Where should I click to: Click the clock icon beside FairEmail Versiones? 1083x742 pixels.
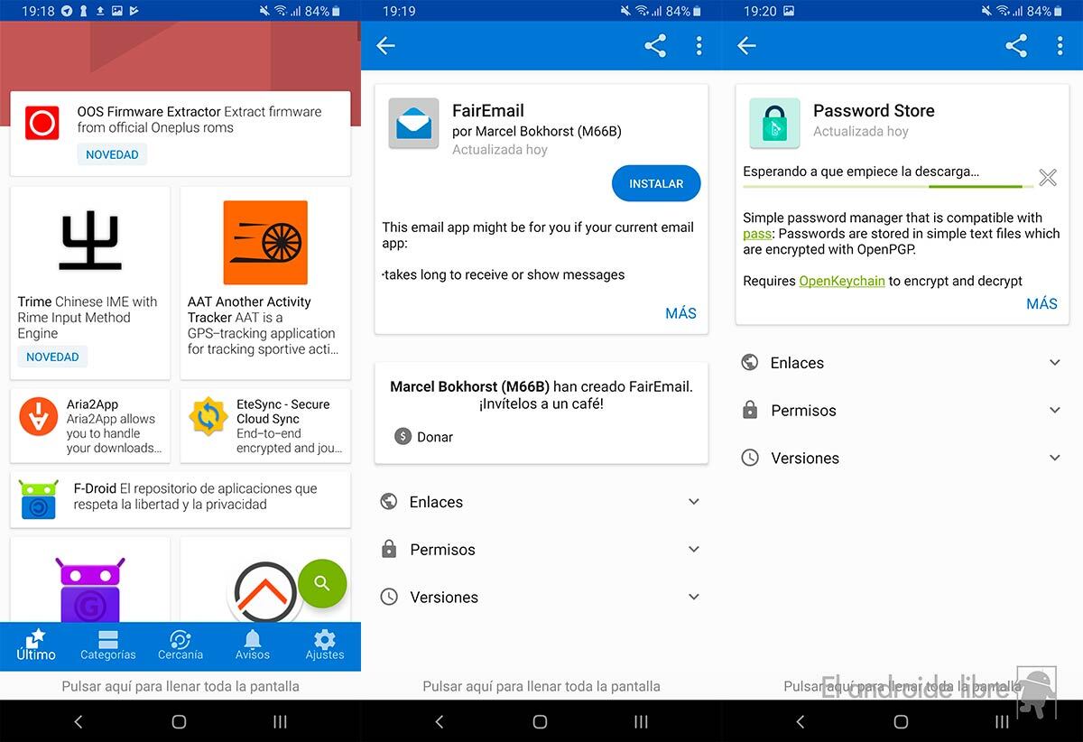click(389, 597)
